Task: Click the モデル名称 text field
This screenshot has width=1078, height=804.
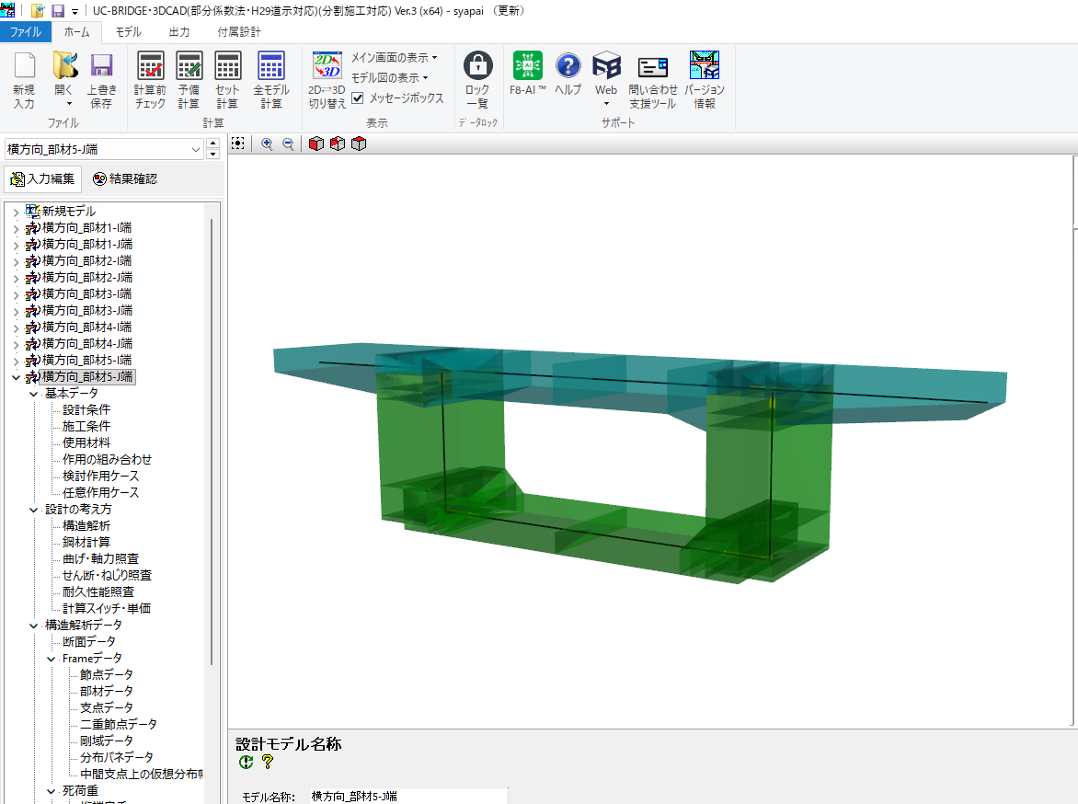Action: point(407,797)
